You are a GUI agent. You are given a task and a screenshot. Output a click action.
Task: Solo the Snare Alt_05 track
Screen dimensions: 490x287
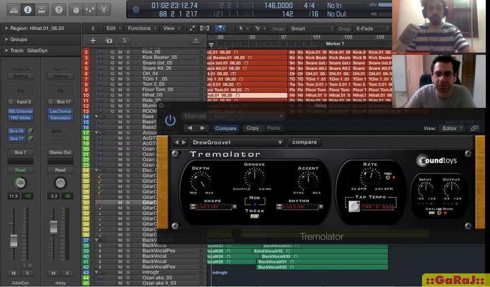(x=128, y=68)
